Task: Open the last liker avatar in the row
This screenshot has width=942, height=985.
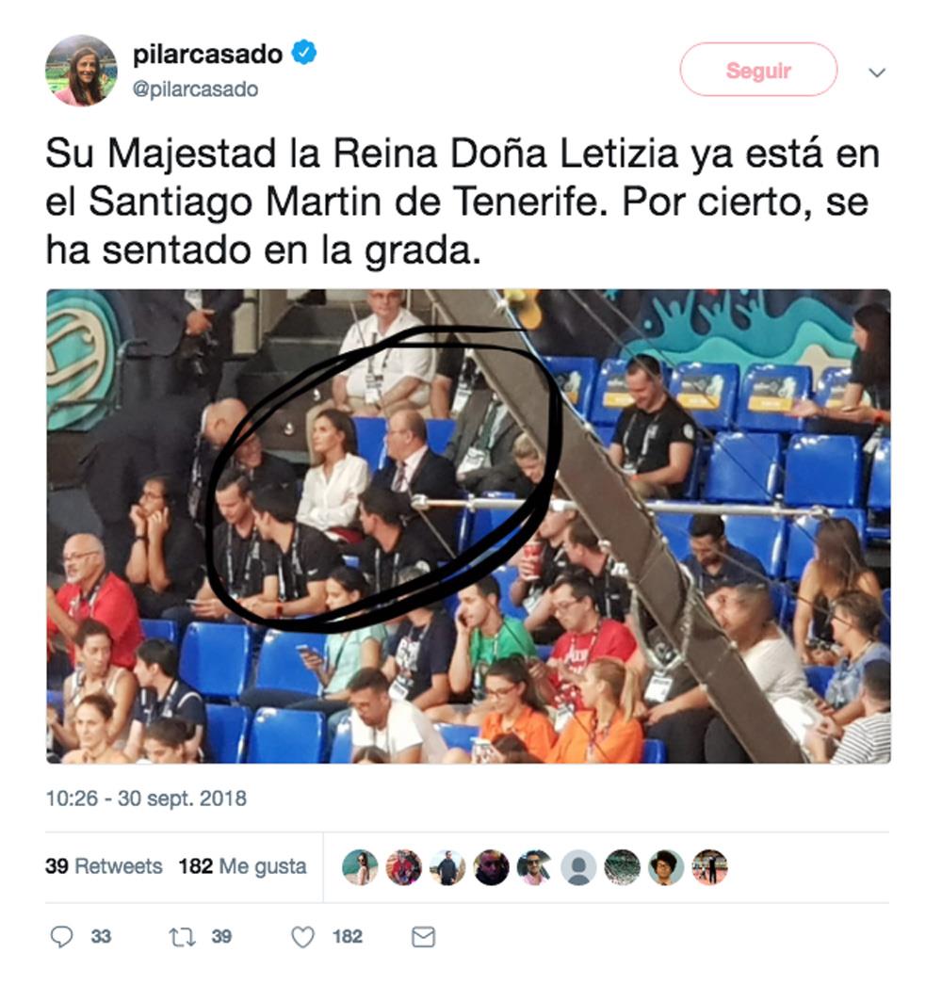Action: pos(709,867)
